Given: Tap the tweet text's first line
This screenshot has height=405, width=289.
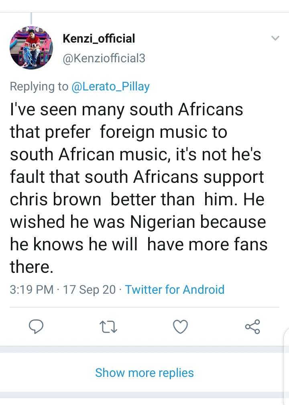Looking at the screenshot, I should point(126,110).
